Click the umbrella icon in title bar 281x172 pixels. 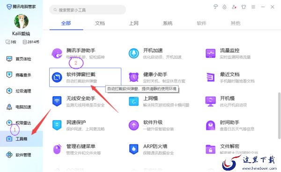coord(215,7)
